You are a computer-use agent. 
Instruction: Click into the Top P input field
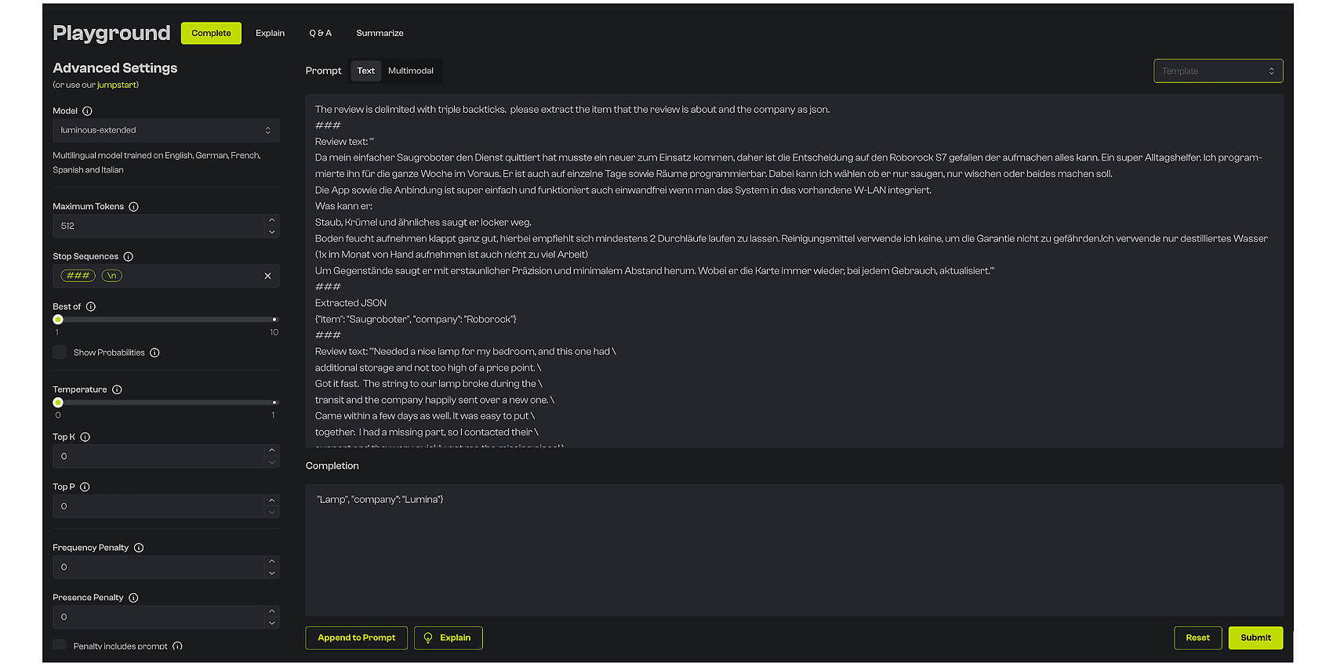click(x=157, y=507)
